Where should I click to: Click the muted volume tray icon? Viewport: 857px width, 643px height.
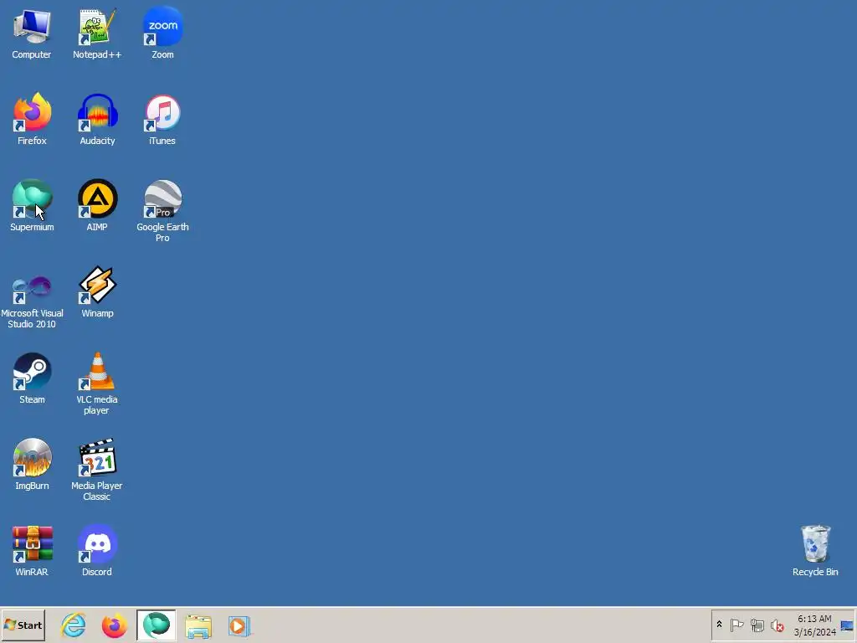(777, 625)
